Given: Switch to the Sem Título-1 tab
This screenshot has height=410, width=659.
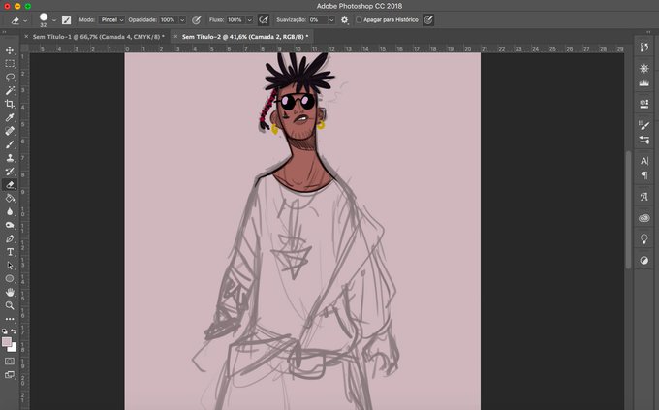Looking at the screenshot, I should [98, 37].
